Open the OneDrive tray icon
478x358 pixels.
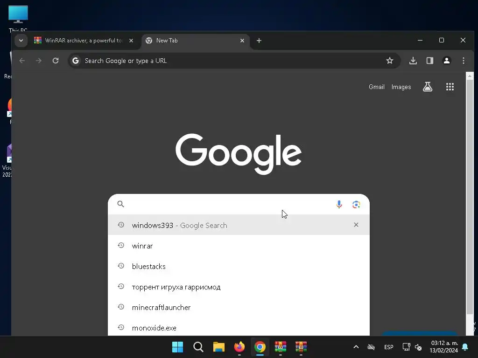[x=371, y=347]
